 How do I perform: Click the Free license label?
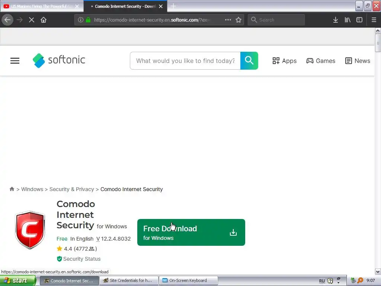point(62,239)
